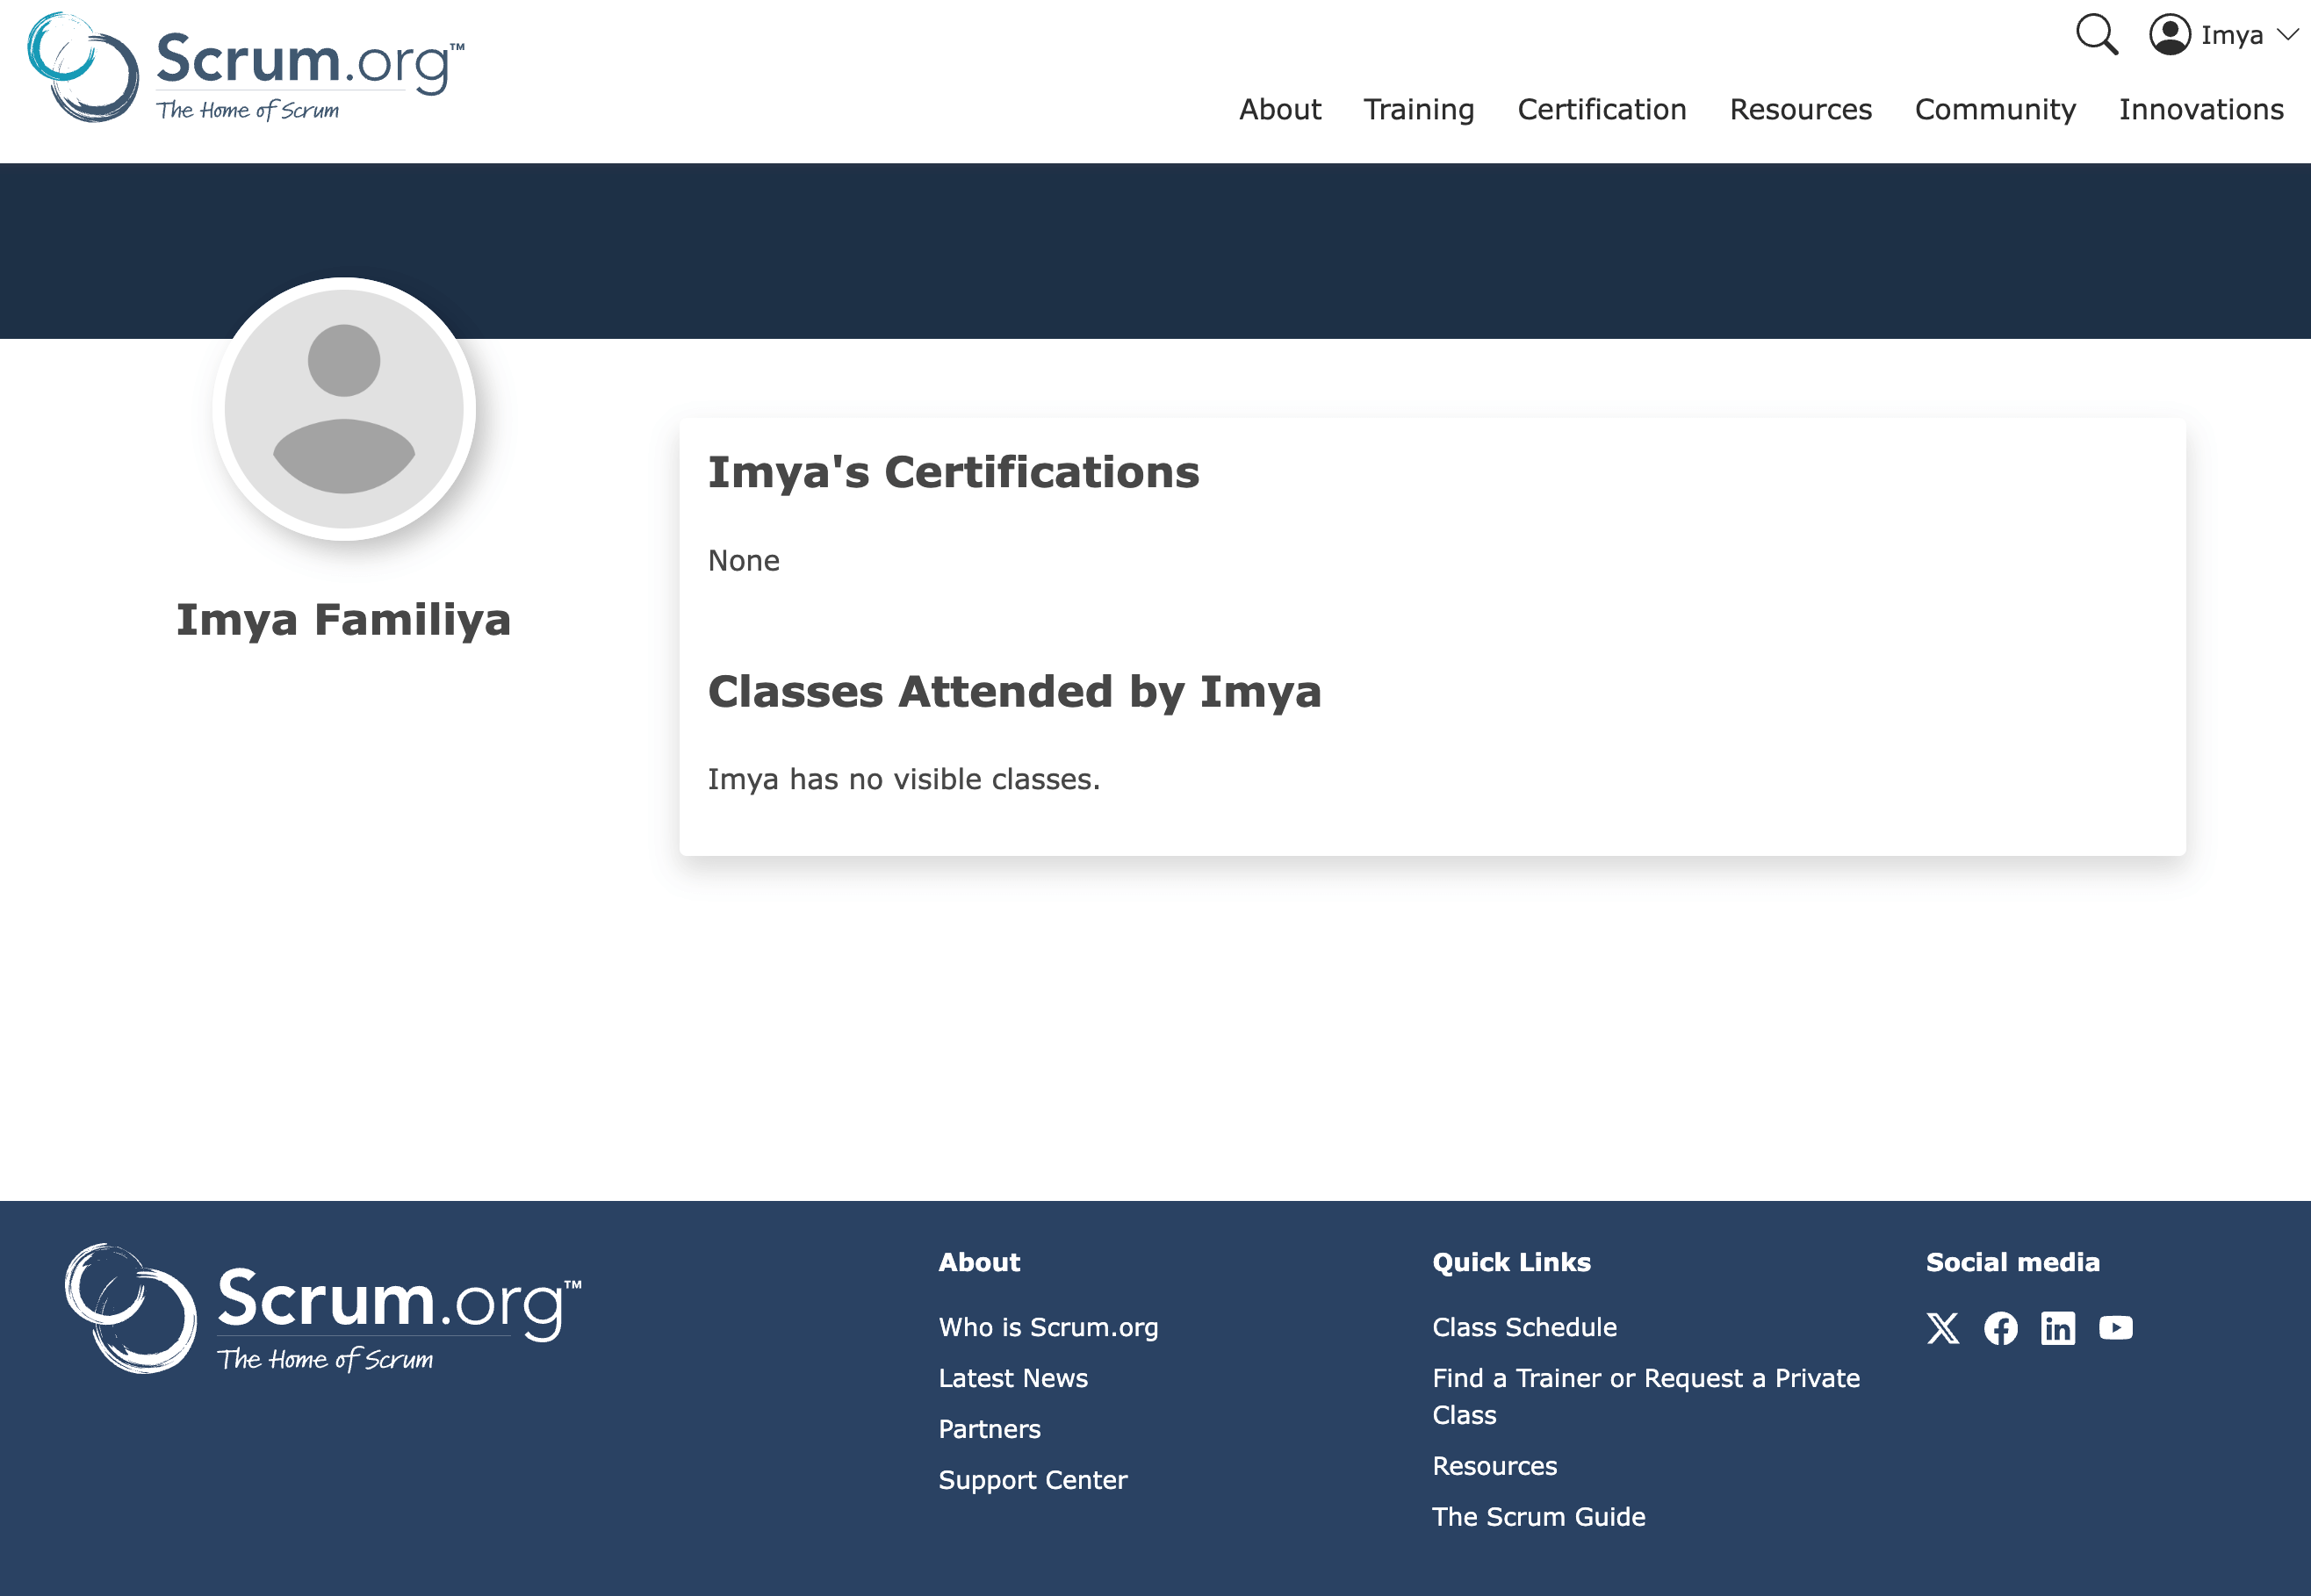This screenshot has width=2311, height=1596.
Task: Open the Training navigation menu
Action: (1418, 109)
